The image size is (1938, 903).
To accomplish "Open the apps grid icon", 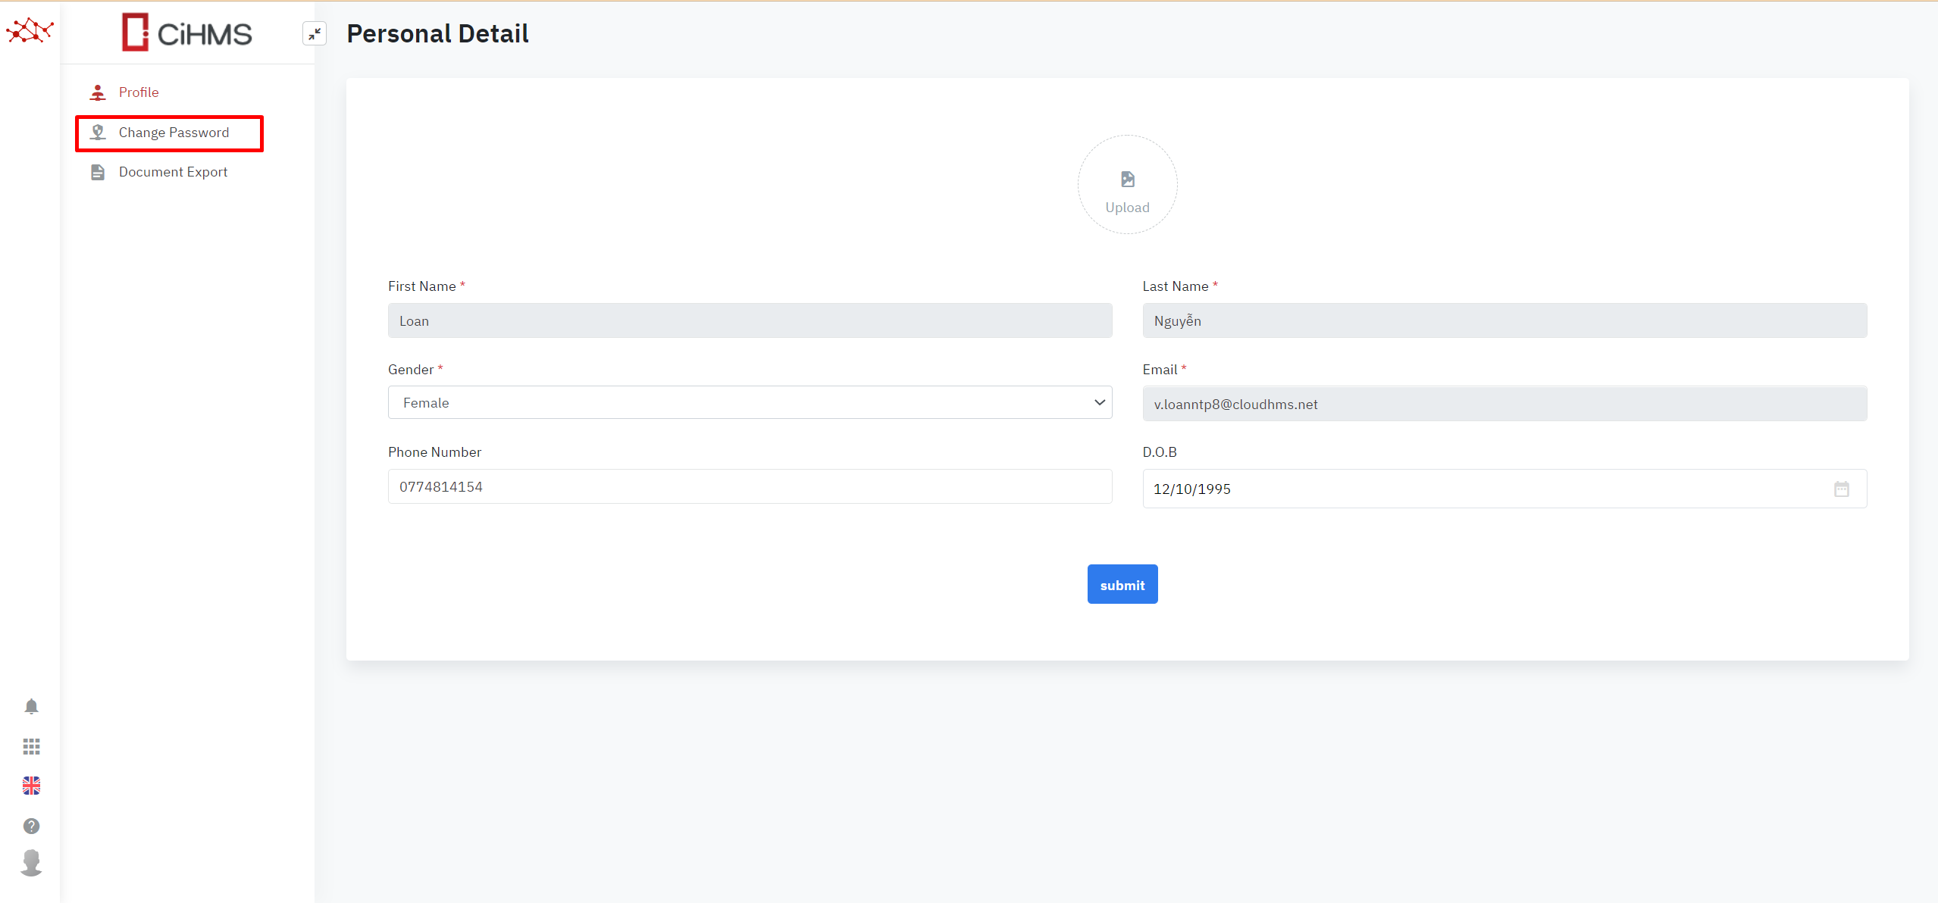I will tap(31, 747).
